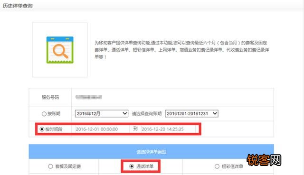Click the end time field 2016-12-20 14:25:35
Image resolution: width=304 pixels, height=175 pixels.
tap(168, 129)
